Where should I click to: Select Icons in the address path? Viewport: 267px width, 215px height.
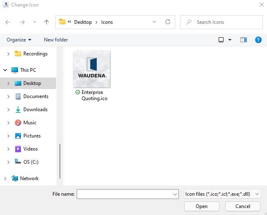(x=107, y=22)
